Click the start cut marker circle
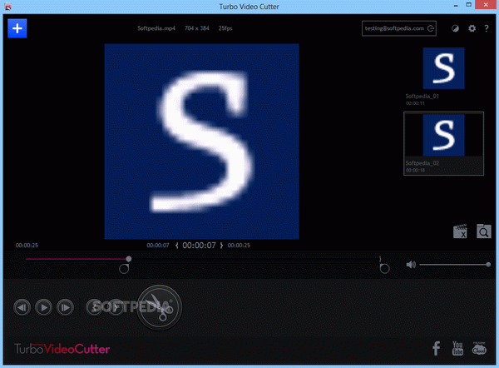Viewport: 499px width, 368px height. pyautogui.click(x=124, y=269)
